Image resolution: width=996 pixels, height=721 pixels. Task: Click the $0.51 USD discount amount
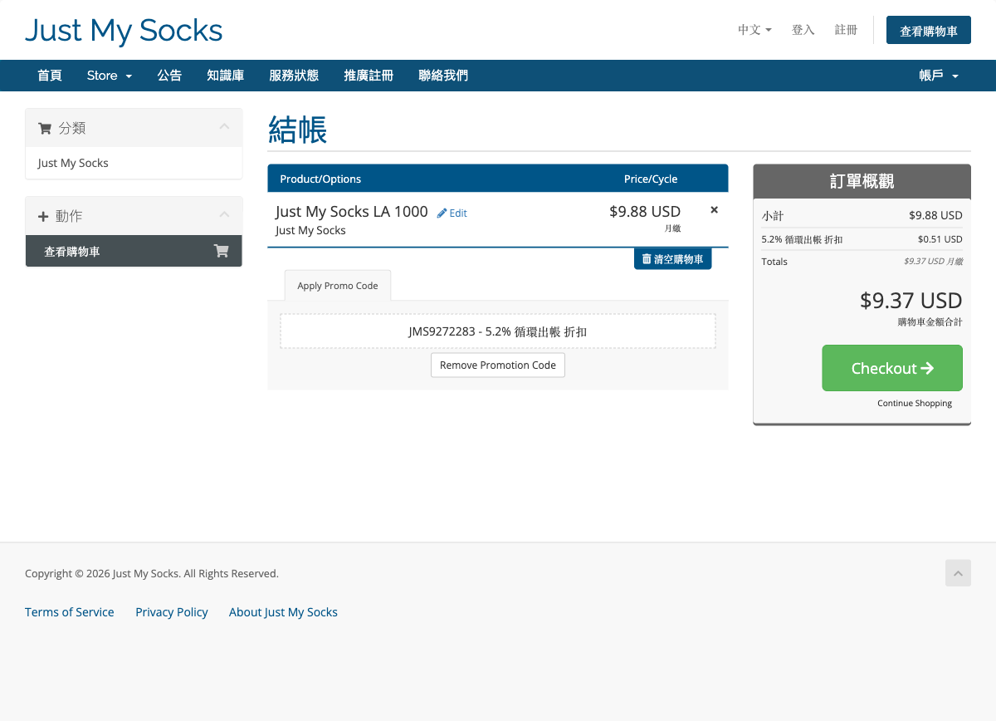coord(940,239)
